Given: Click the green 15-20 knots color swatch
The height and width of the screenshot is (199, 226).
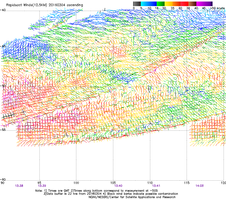Looking at the screenshot, I should [161, 4].
